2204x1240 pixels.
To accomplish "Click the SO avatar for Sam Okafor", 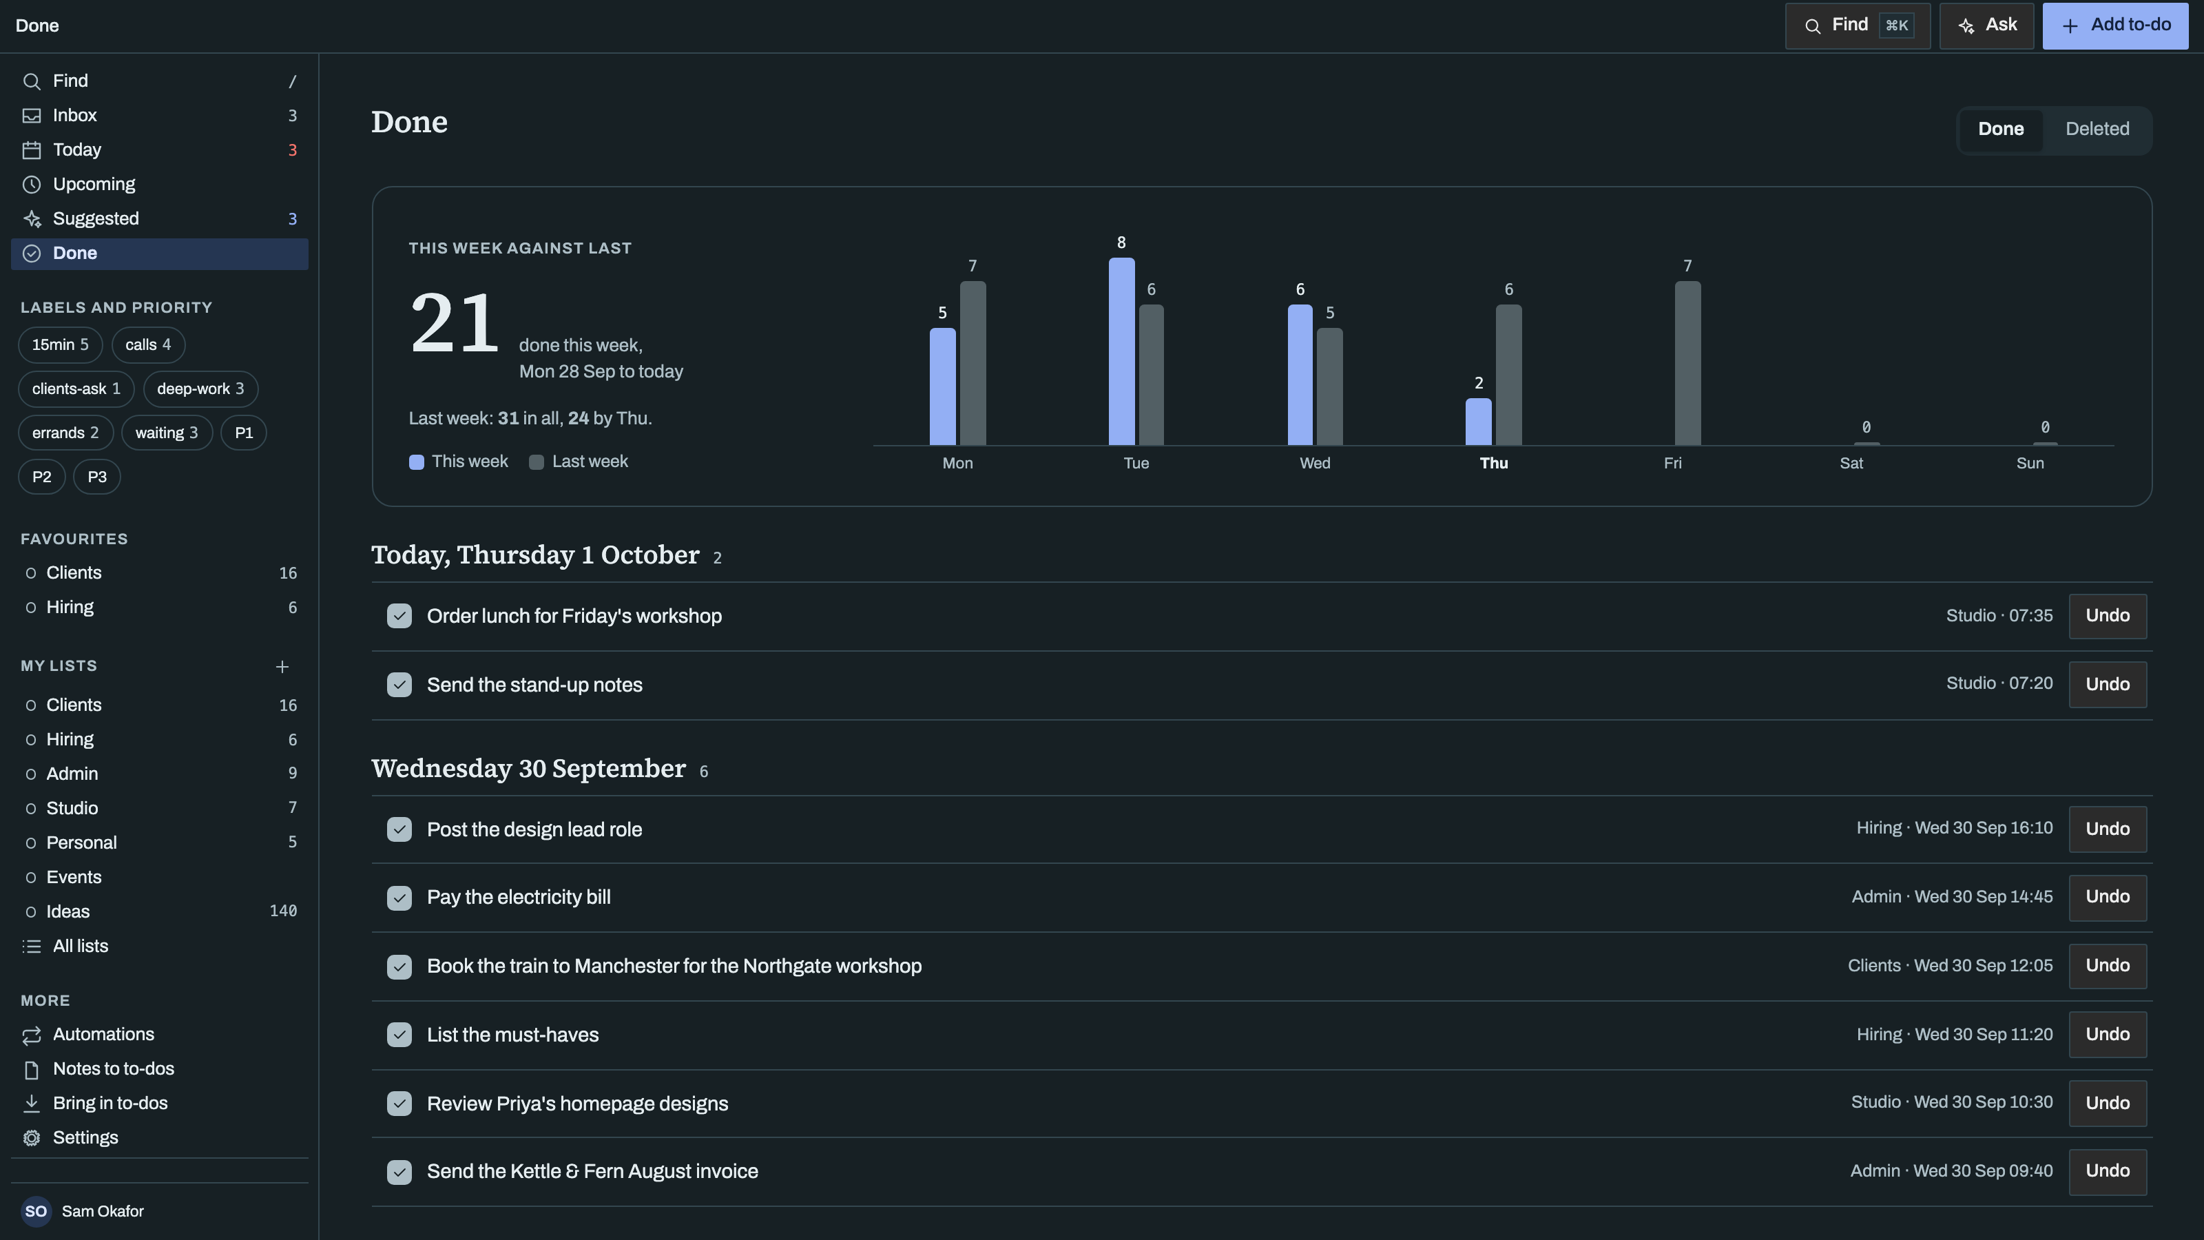I will coord(36,1212).
